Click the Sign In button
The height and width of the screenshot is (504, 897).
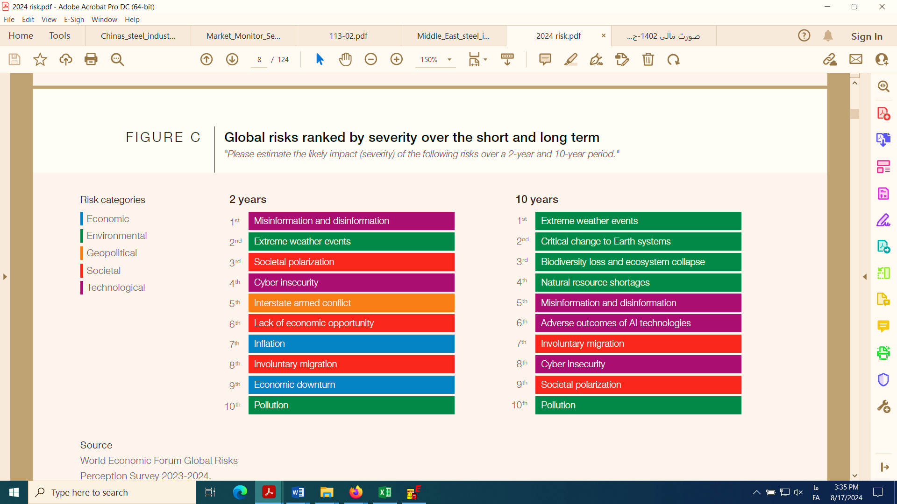point(867,36)
